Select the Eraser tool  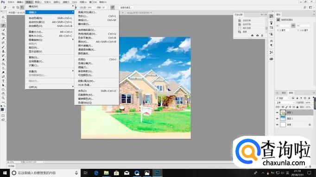[3, 60]
